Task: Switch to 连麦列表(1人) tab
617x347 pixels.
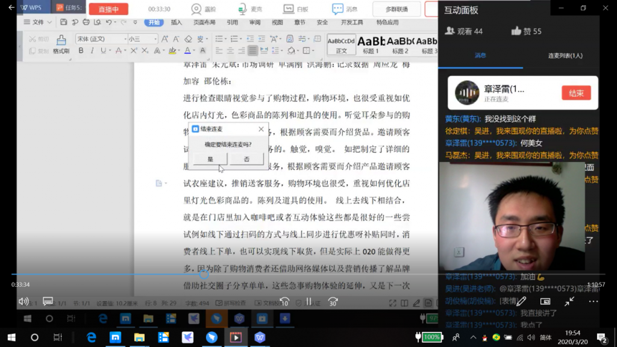Action: pyautogui.click(x=565, y=55)
